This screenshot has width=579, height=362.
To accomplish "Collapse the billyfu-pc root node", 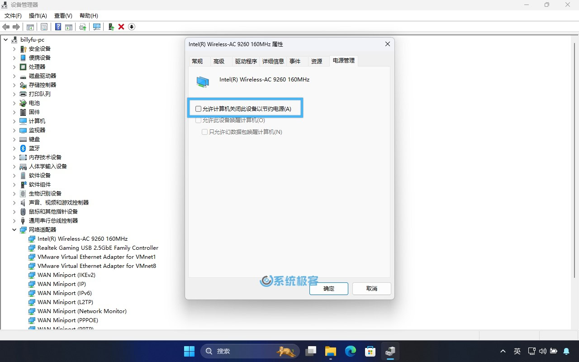I will 5,39.
